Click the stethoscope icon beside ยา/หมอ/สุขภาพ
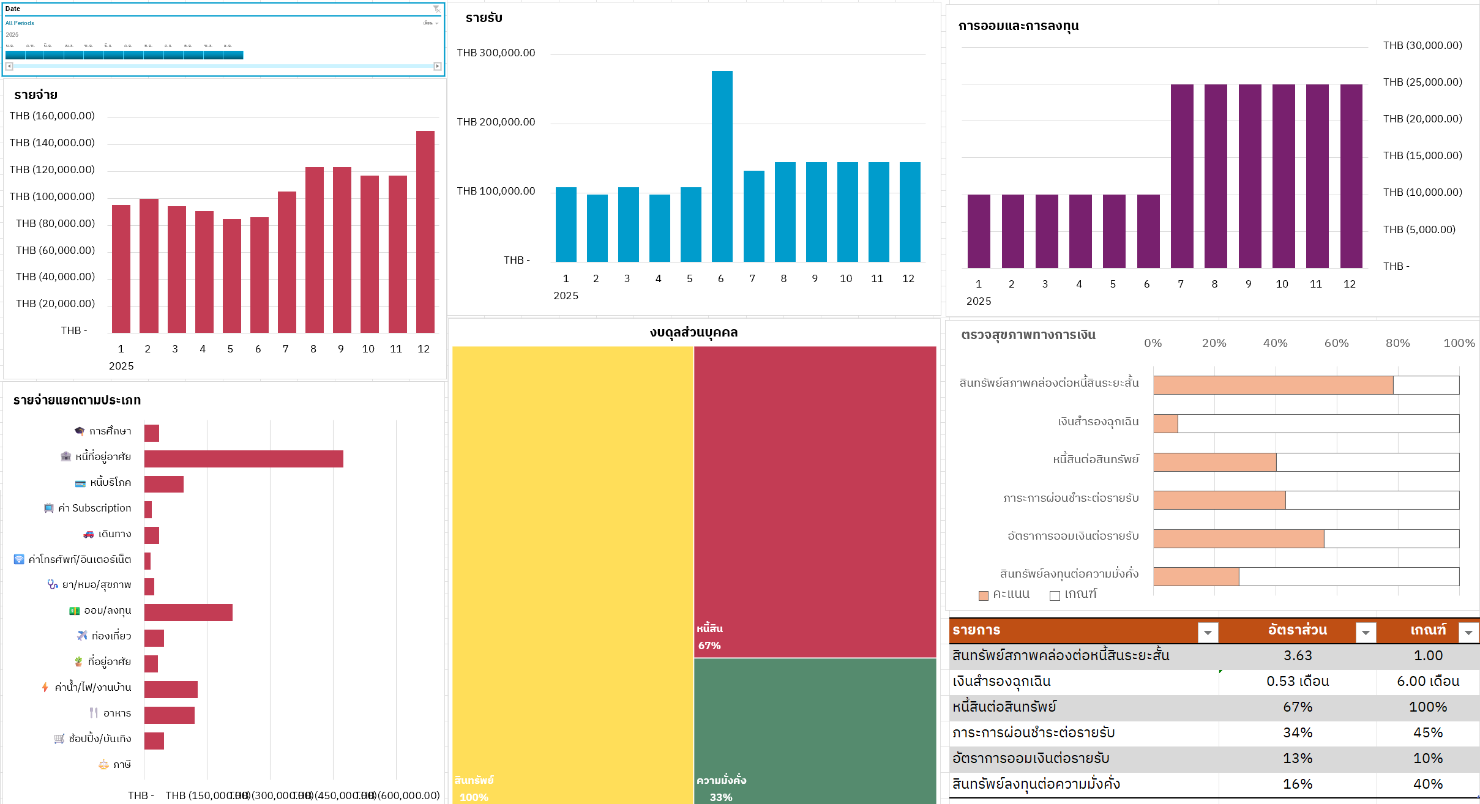The width and height of the screenshot is (1480, 804). (53, 585)
